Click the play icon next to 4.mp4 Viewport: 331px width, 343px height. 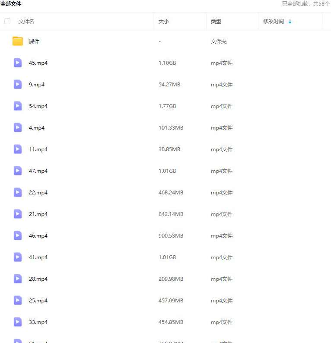pos(18,128)
